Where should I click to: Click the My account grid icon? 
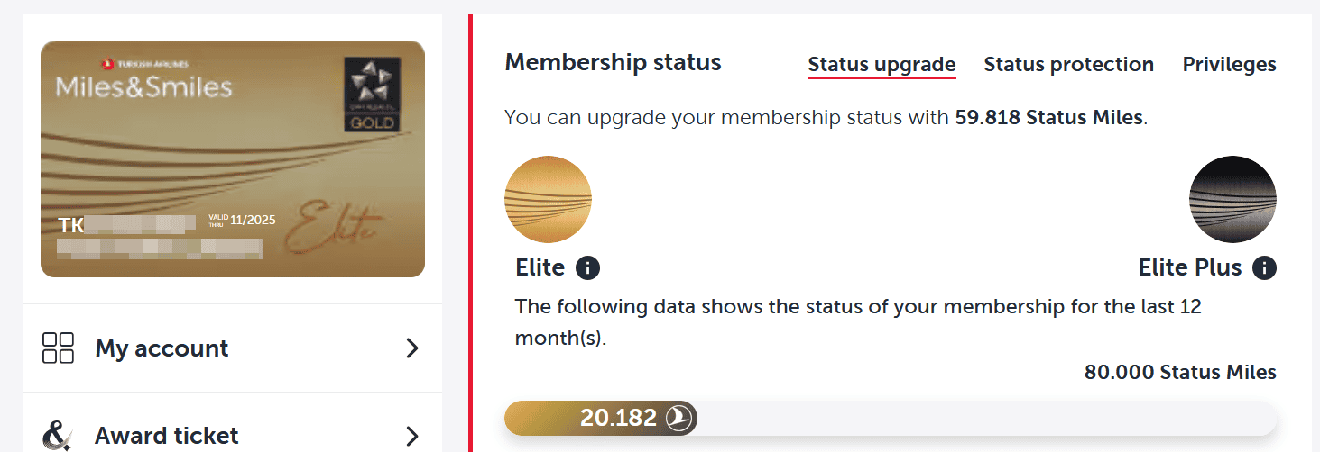[x=58, y=348]
